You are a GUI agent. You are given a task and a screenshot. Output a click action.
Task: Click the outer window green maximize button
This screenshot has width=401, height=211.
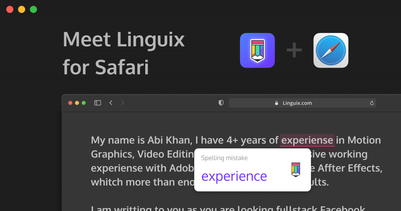[x=34, y=9]
